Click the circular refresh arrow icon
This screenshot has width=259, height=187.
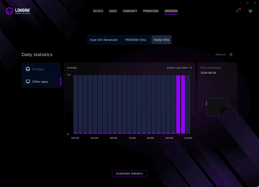[x=231, y=55]
